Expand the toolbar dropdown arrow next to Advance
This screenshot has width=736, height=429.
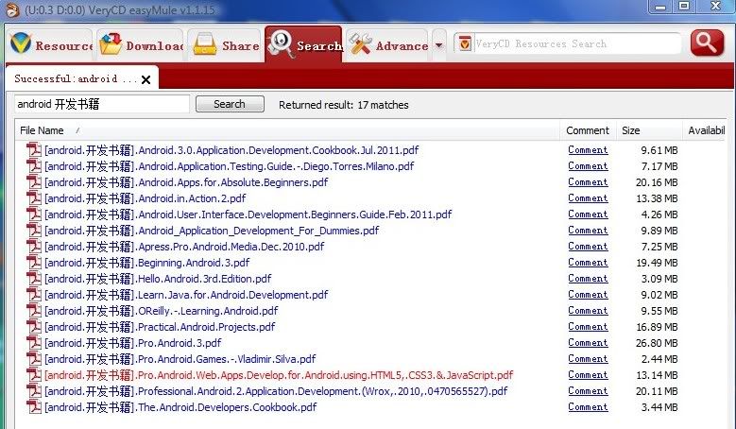(439, 45)
